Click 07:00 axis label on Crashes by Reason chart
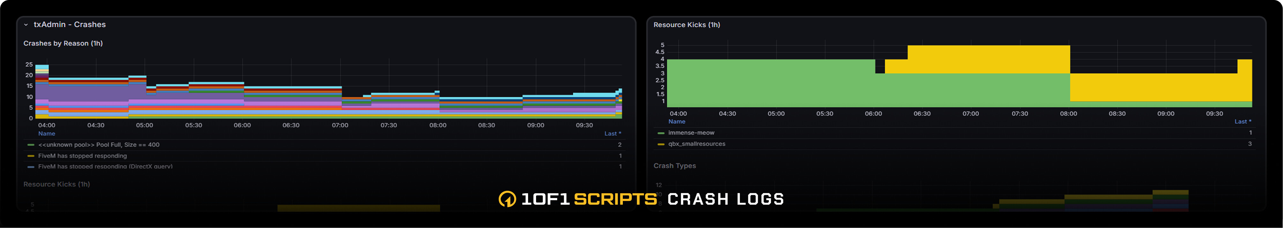The height and width of the screenshot is (228, 1283). pyautogui.click(x=340, y=125)
